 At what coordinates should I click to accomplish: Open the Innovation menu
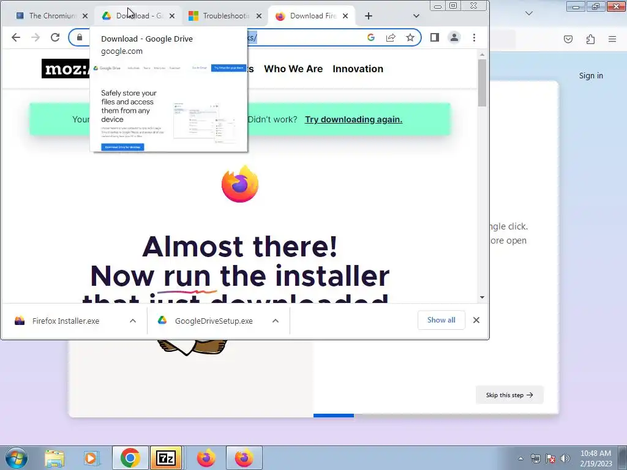coord(358,69)
